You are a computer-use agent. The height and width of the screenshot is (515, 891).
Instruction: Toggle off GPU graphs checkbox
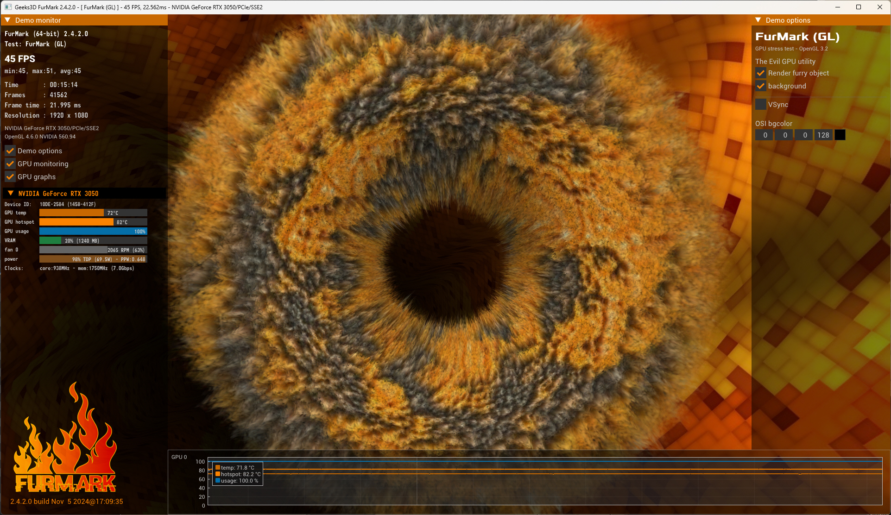pos(10,177)
